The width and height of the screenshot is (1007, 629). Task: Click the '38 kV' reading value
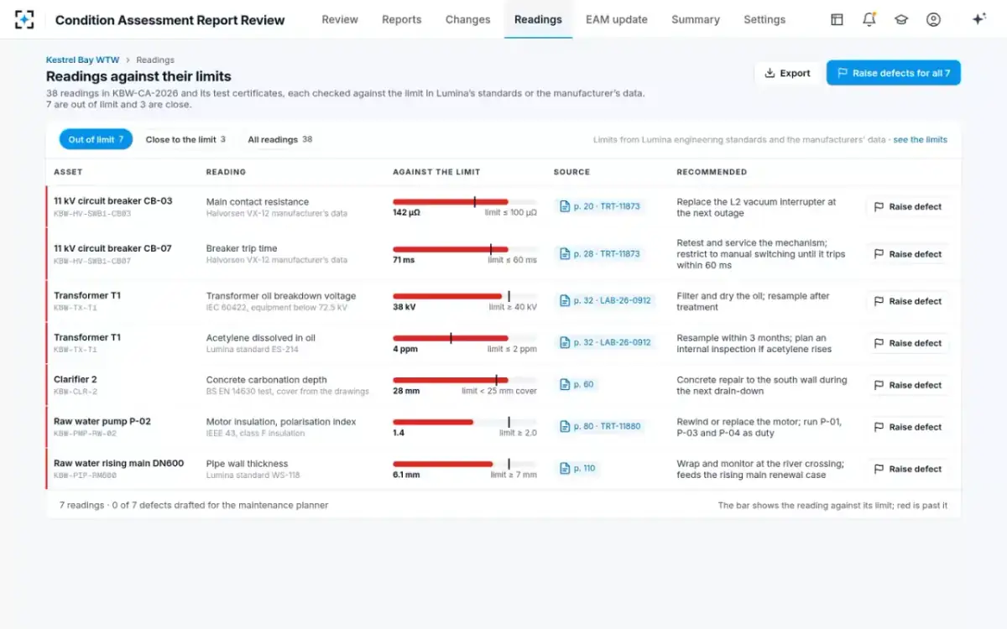point(404,307)
